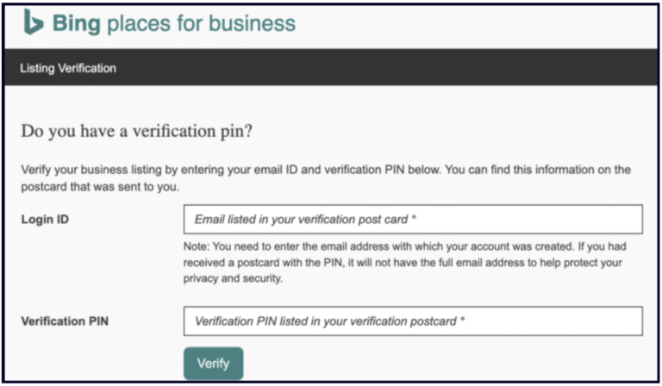Screen dimensions: 662x386
Task: Focus the Verification PIN input field
Action: coord(413,321)
